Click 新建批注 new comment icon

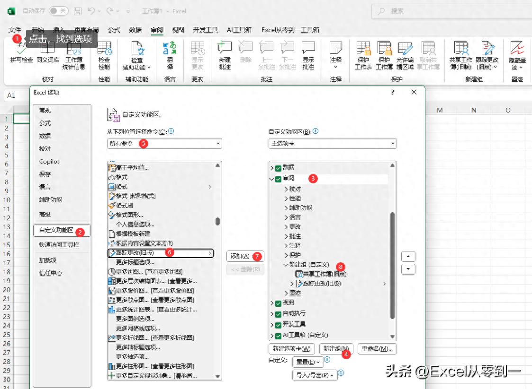pyautogui.click(x=225, y=47)
